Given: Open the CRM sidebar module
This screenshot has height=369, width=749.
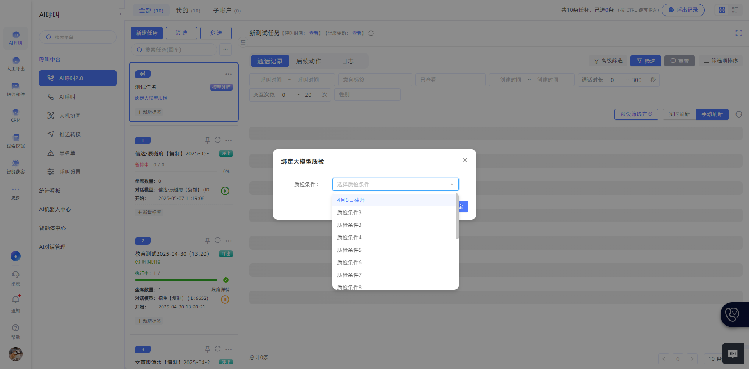Looking at the screenshot, I should [16, 115].
